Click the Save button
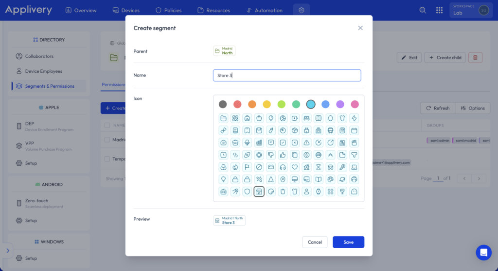Viewport: 498px width, 271px height. click(348, 242)
